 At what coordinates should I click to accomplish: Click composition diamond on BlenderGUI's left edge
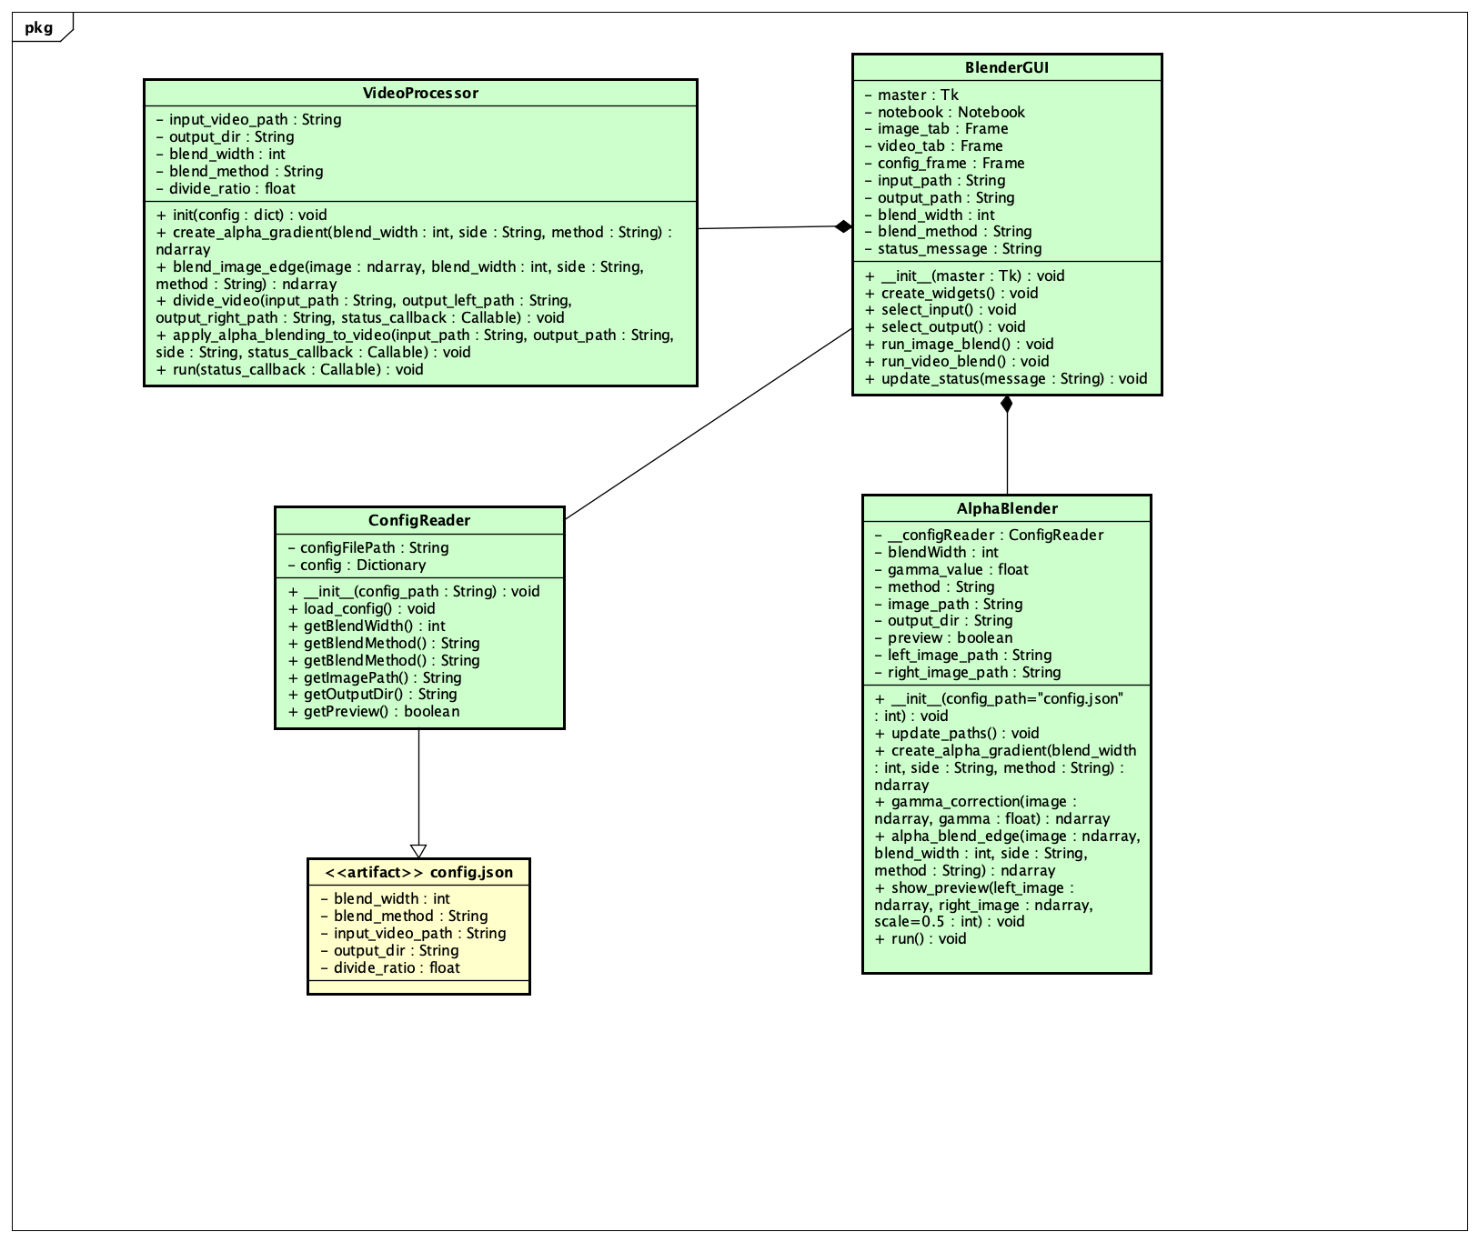843,226
